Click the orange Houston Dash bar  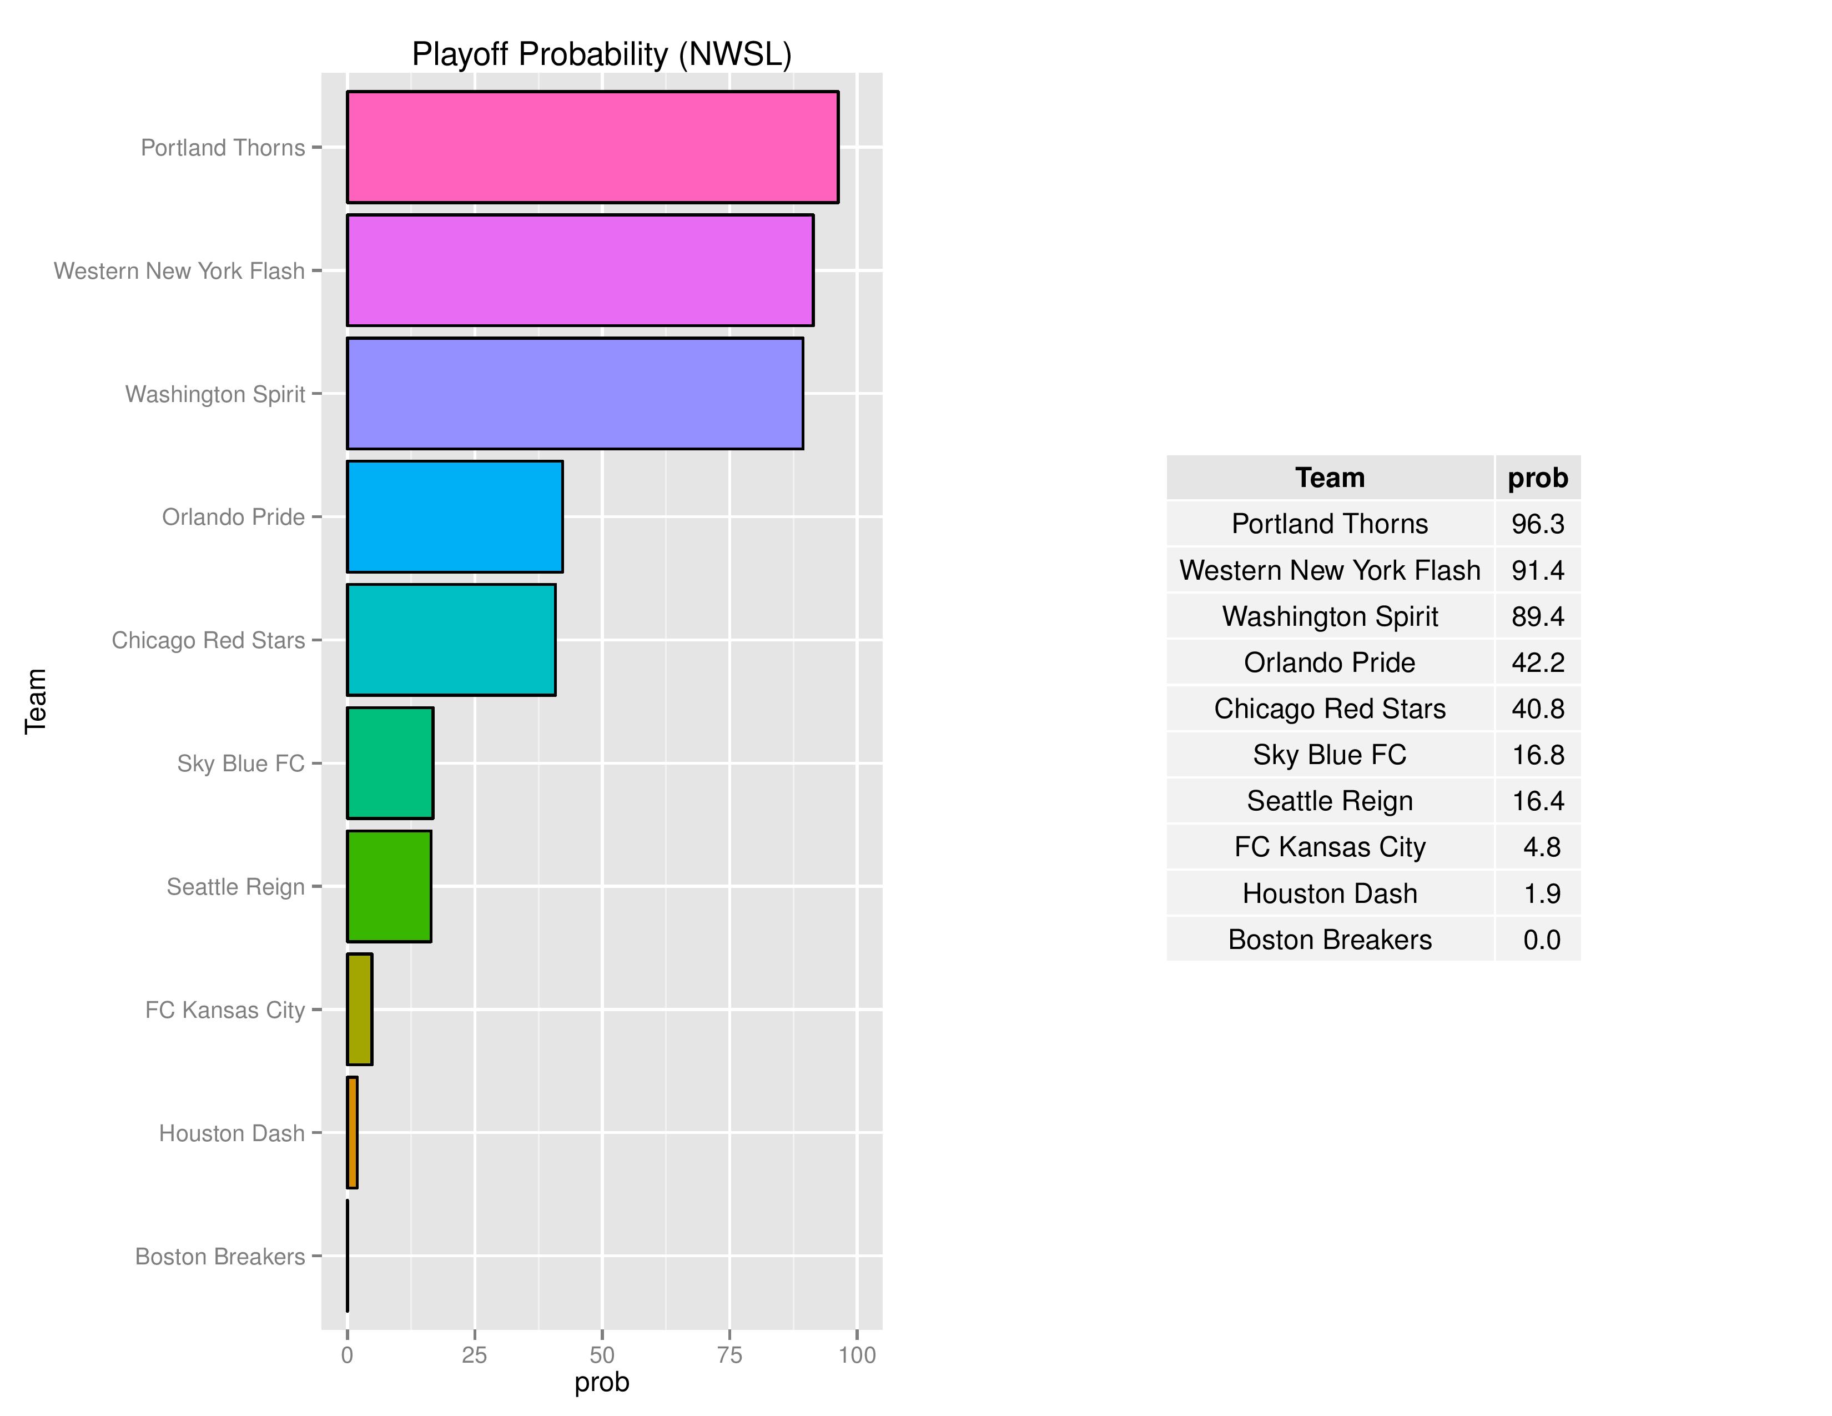(x=353, y=1132)
